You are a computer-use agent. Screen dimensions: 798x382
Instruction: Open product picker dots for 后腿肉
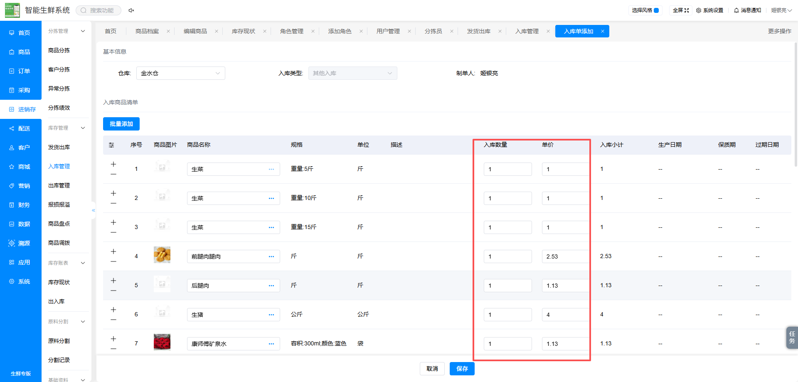[x=271, y=286]
